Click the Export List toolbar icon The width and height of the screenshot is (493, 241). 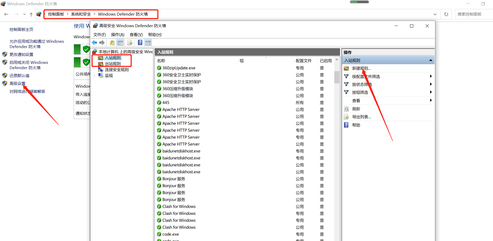click(x=130, y=43)
